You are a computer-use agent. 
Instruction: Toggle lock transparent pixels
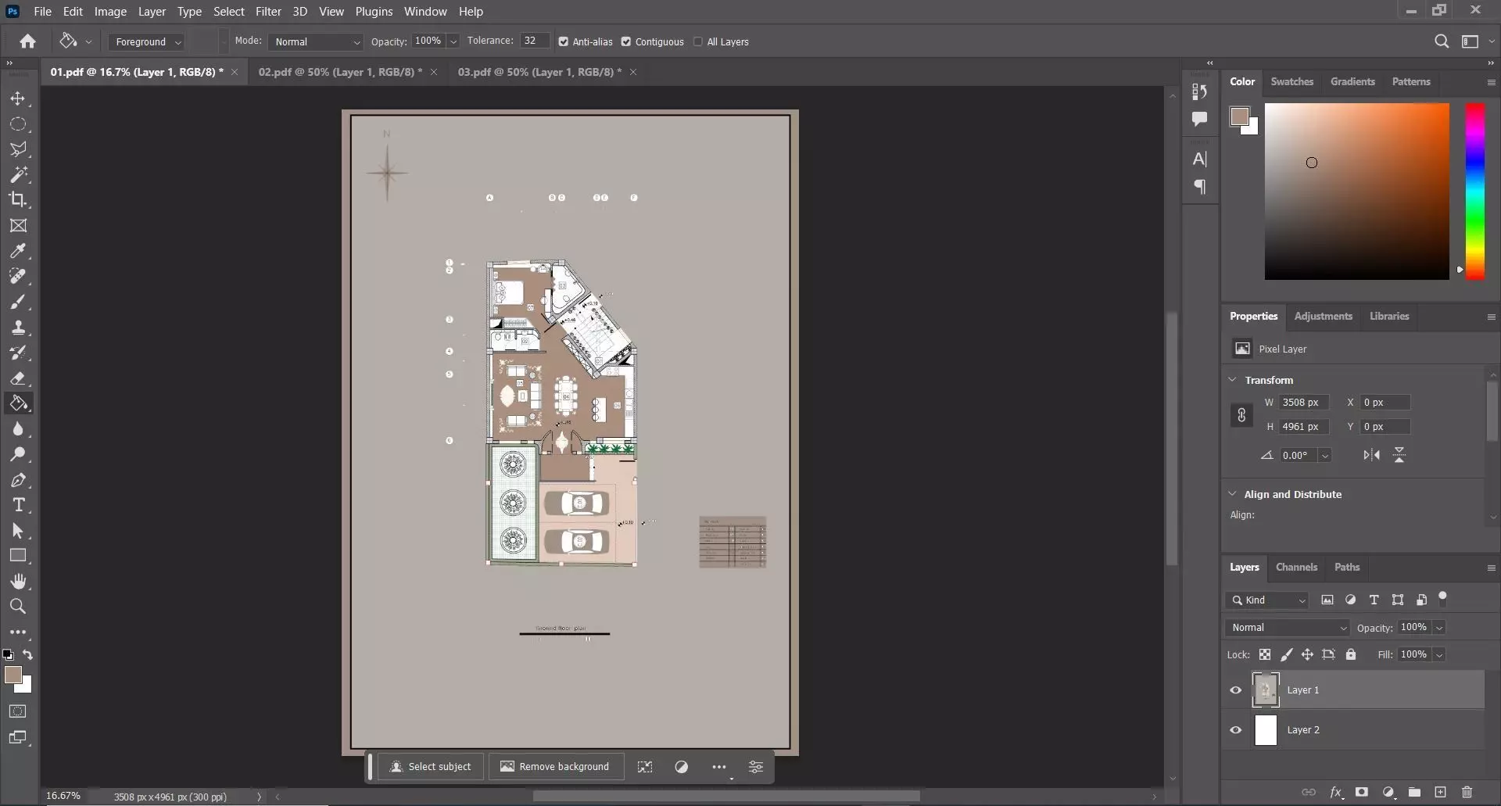tap(1265, 654)
